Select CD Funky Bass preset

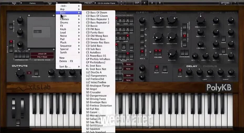point(95,33)
